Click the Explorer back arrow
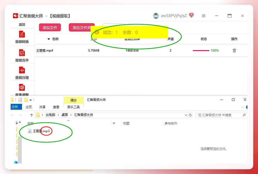Screen dimensions: 258x174 (12, 115)
